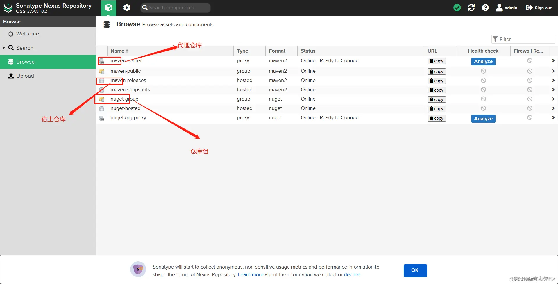Click the Sign out button
The image size is (558, 284).
(539, 8)
